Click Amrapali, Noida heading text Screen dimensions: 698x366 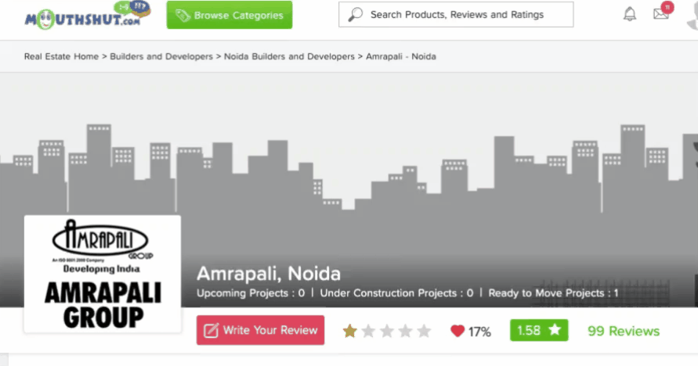pos(269,274)
